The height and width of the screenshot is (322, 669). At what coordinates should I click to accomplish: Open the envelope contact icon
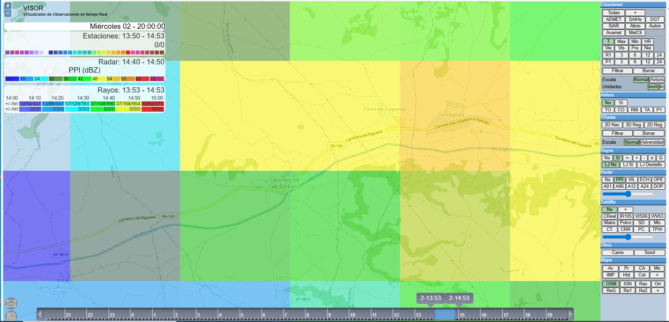pos(11,303)
